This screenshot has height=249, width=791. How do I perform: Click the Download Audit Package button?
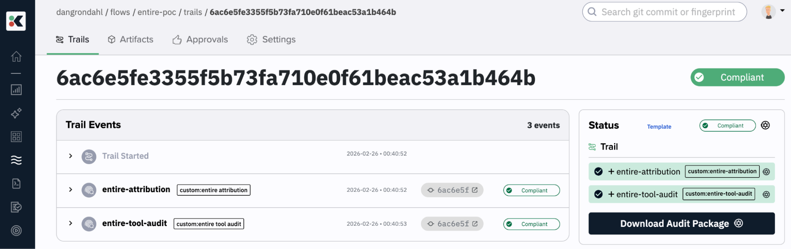(681, 223)
